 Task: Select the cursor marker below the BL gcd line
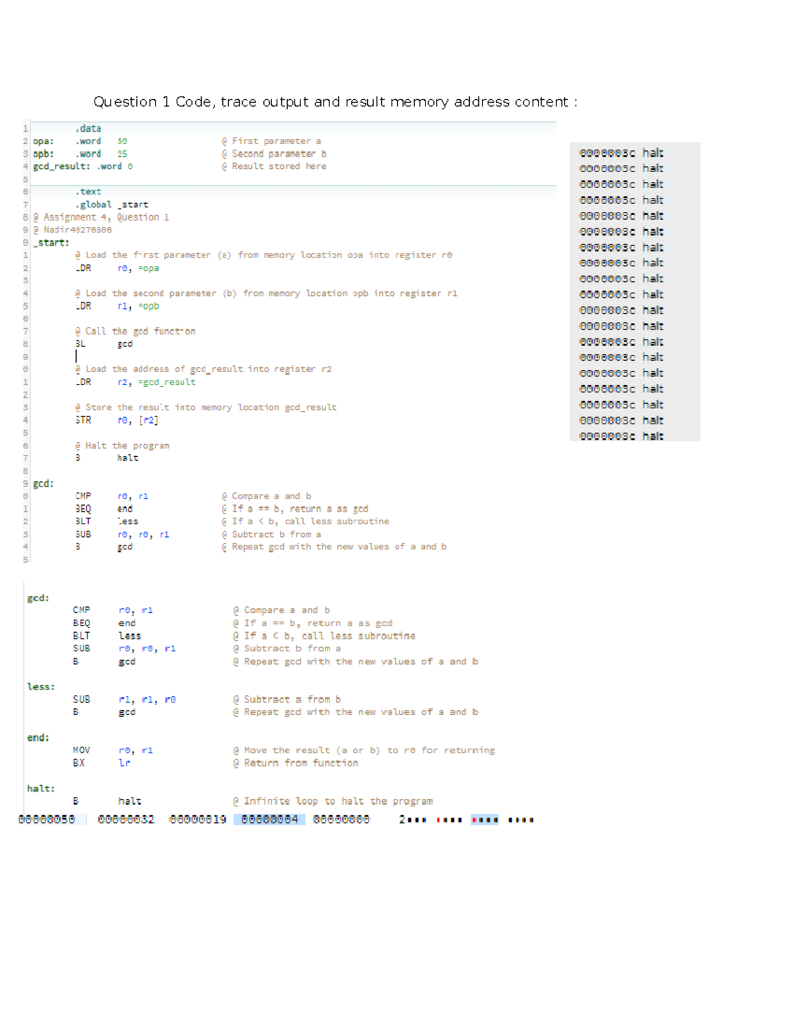77,356
